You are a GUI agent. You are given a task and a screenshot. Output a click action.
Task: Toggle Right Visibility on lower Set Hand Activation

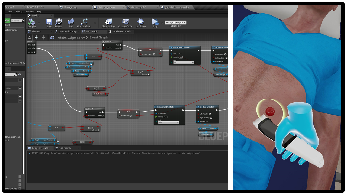pyautogui.click(x=211, y=118)
